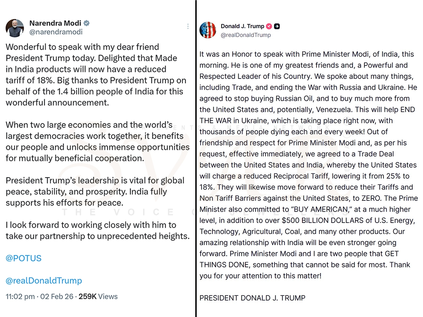Click the 'When two large economies' paragraph
Viewport: 423px width, 317px height.
[x=97, y=141]
